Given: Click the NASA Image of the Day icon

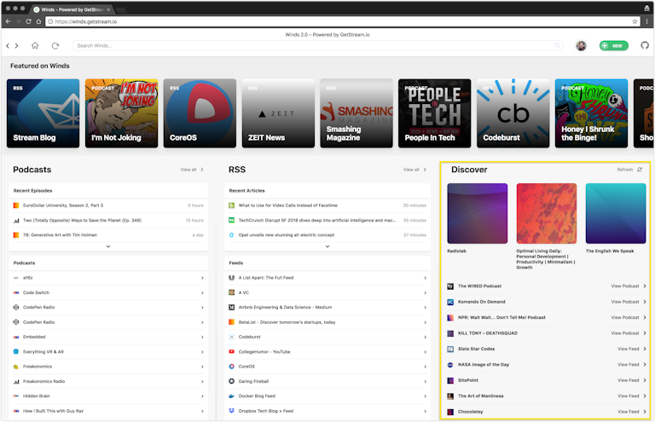Looking at the screenshot, I should pyautogui.click(x=450, y=365).
